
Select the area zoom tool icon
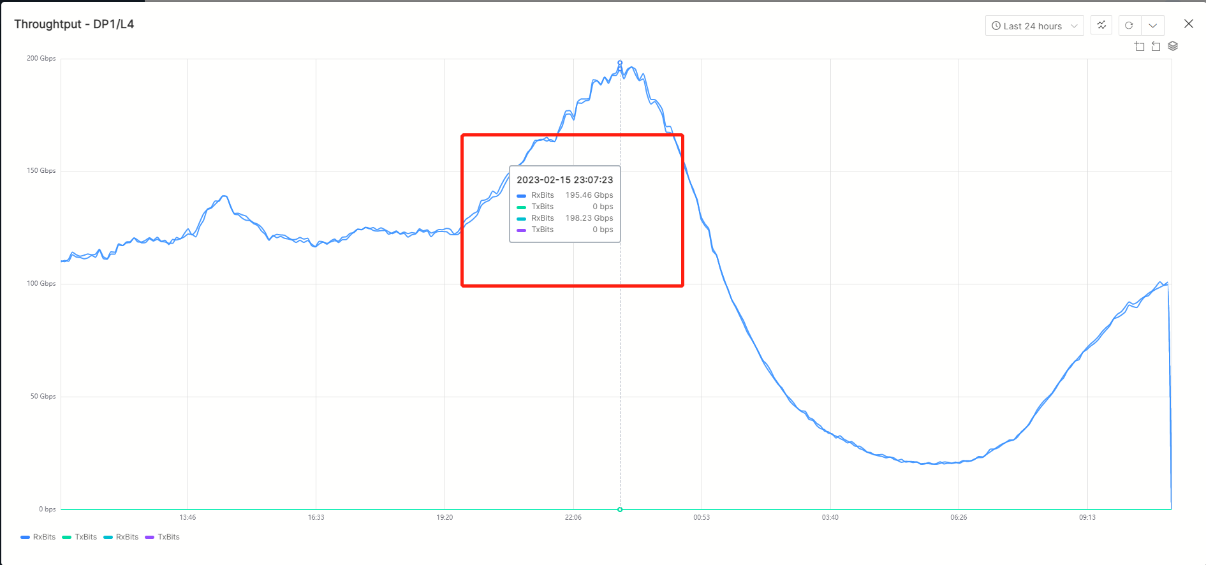pyautogui.click(x=1140, y=46)
